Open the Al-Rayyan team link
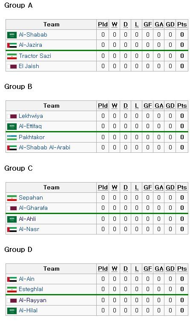Screen dimensions: 190x323 pos(32,300)
